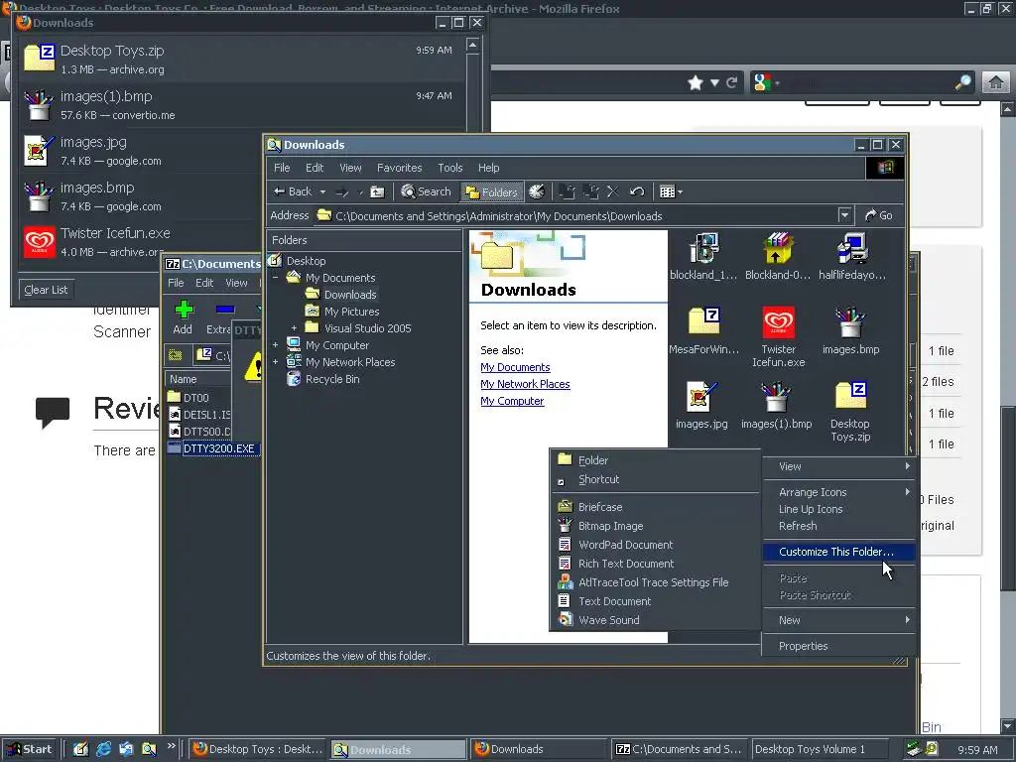Open the Tools menu
Viewport: 1016px width, 762px height.
point(449,168)
